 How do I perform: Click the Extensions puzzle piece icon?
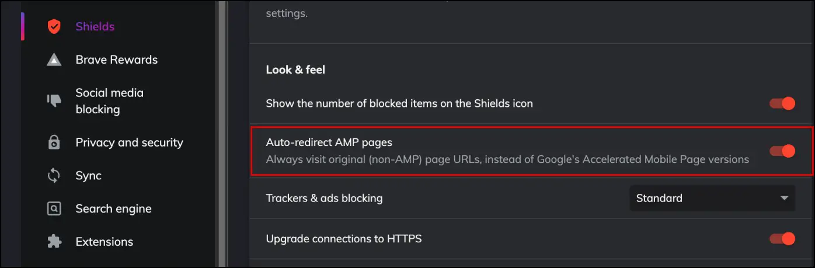coord(54,242)
